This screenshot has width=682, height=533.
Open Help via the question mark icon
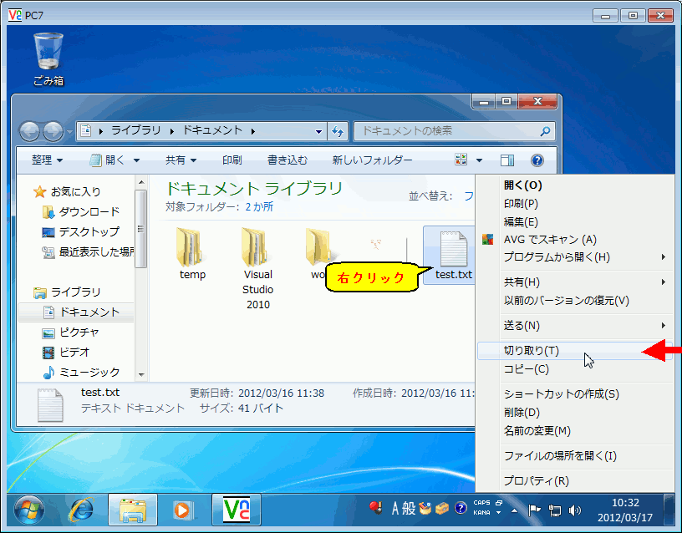point(537,160)
